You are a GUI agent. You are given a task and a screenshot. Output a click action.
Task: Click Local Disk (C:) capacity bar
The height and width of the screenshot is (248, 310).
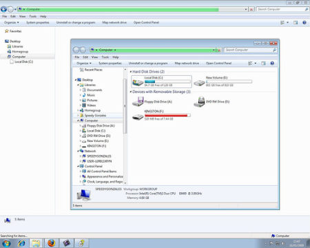click(167, 81)
